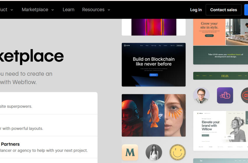Click the purple app icon
Viewport: 248px width, 163px height.
click(x=225, y=95)
